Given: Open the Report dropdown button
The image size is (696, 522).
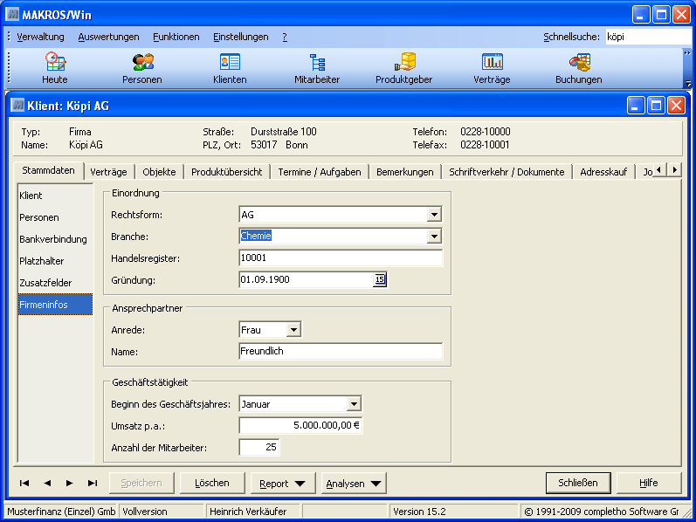Looking at the screenshot, I should coord(283,484).
